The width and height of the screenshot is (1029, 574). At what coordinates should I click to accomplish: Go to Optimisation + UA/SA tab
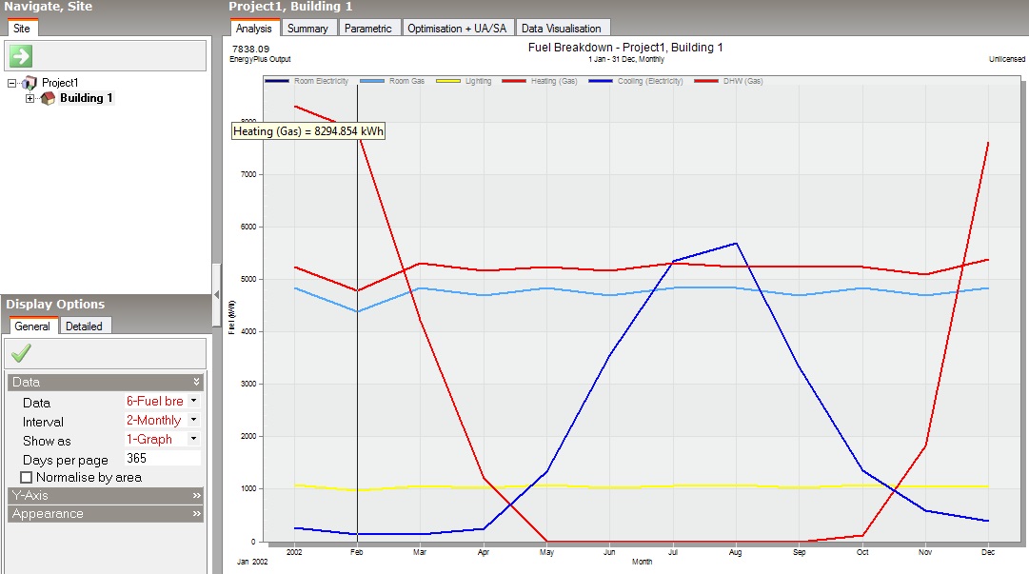pos(458,29)
